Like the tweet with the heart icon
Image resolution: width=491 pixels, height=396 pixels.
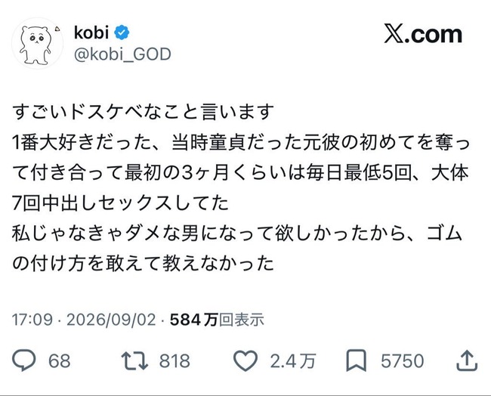246,360
